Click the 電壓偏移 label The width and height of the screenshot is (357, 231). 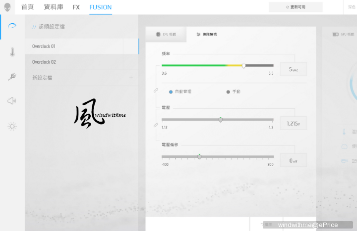click(170, 145)
